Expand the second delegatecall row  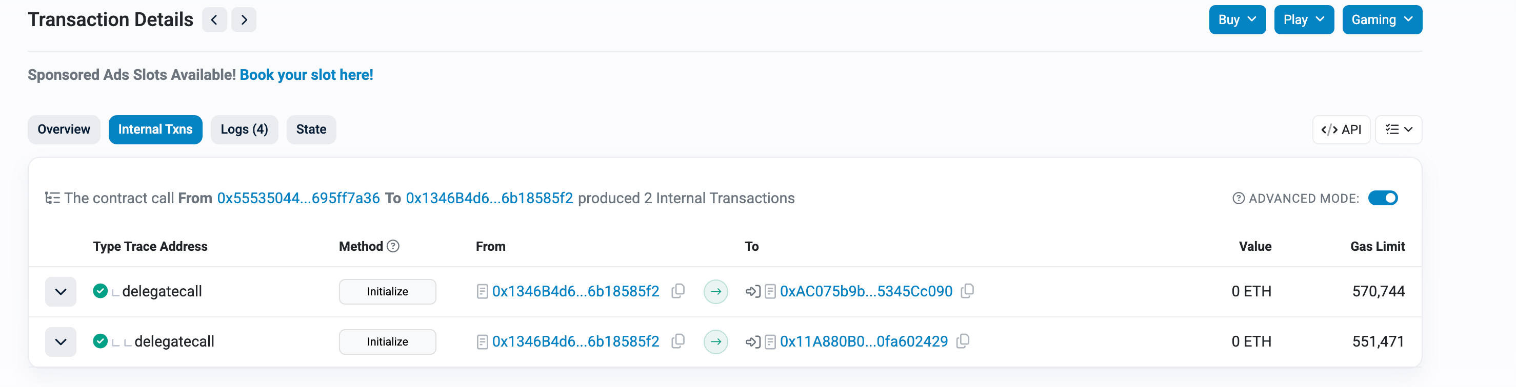pyautogui.click(x=61, y=341)
